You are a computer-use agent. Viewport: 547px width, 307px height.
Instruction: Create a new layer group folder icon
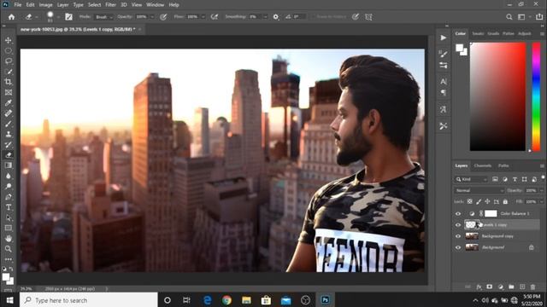pos(511,287)
